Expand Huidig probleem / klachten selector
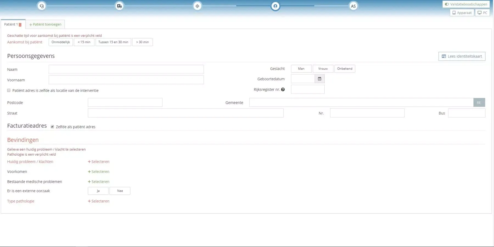Viewport: 494px width, 247px height. coord(99,162)
